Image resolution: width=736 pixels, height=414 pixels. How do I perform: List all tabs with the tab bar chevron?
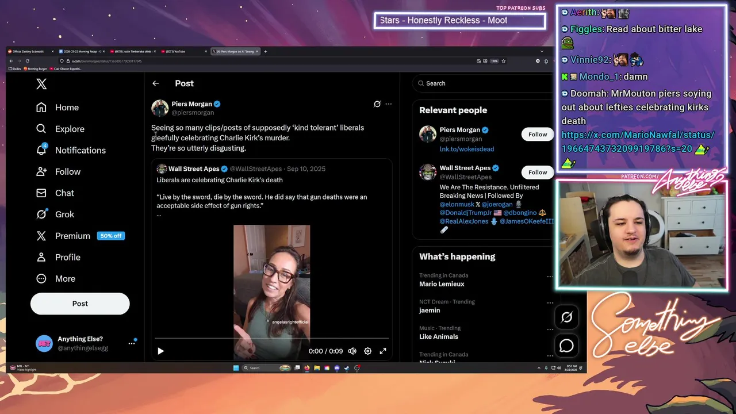tap(542, 52)
